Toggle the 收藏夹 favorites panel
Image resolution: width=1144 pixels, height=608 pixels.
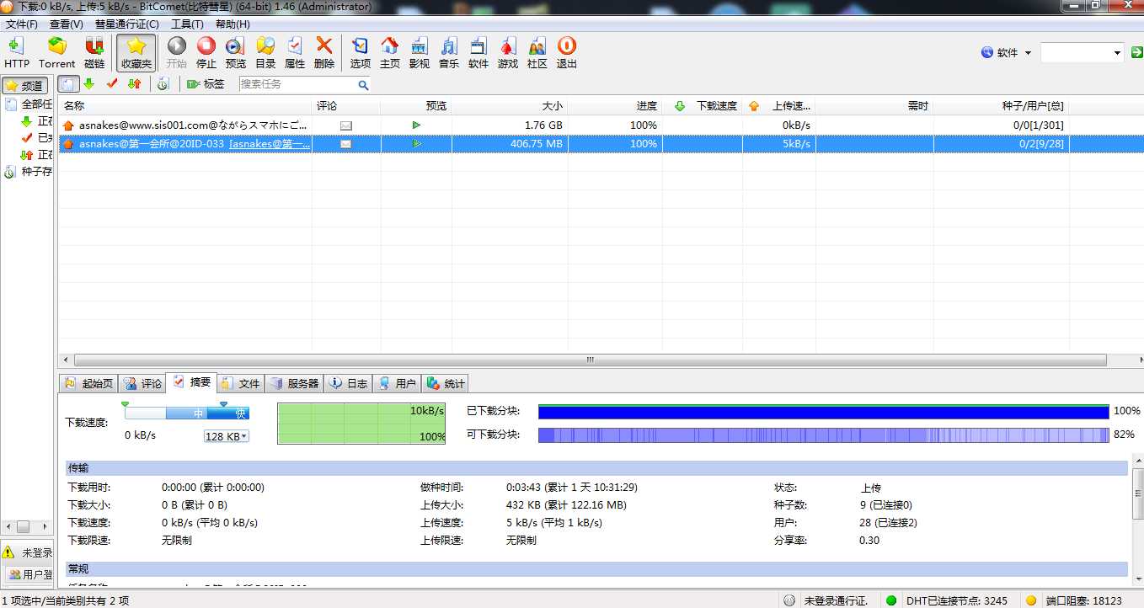point(136,52)
